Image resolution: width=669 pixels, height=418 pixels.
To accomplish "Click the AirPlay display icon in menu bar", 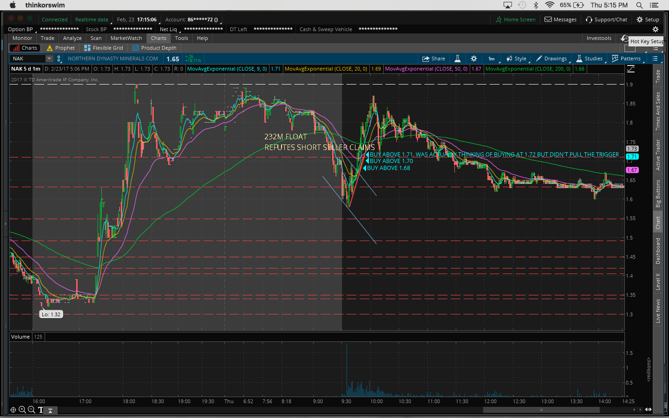I will pyautogui.click(x=508, y=5).
